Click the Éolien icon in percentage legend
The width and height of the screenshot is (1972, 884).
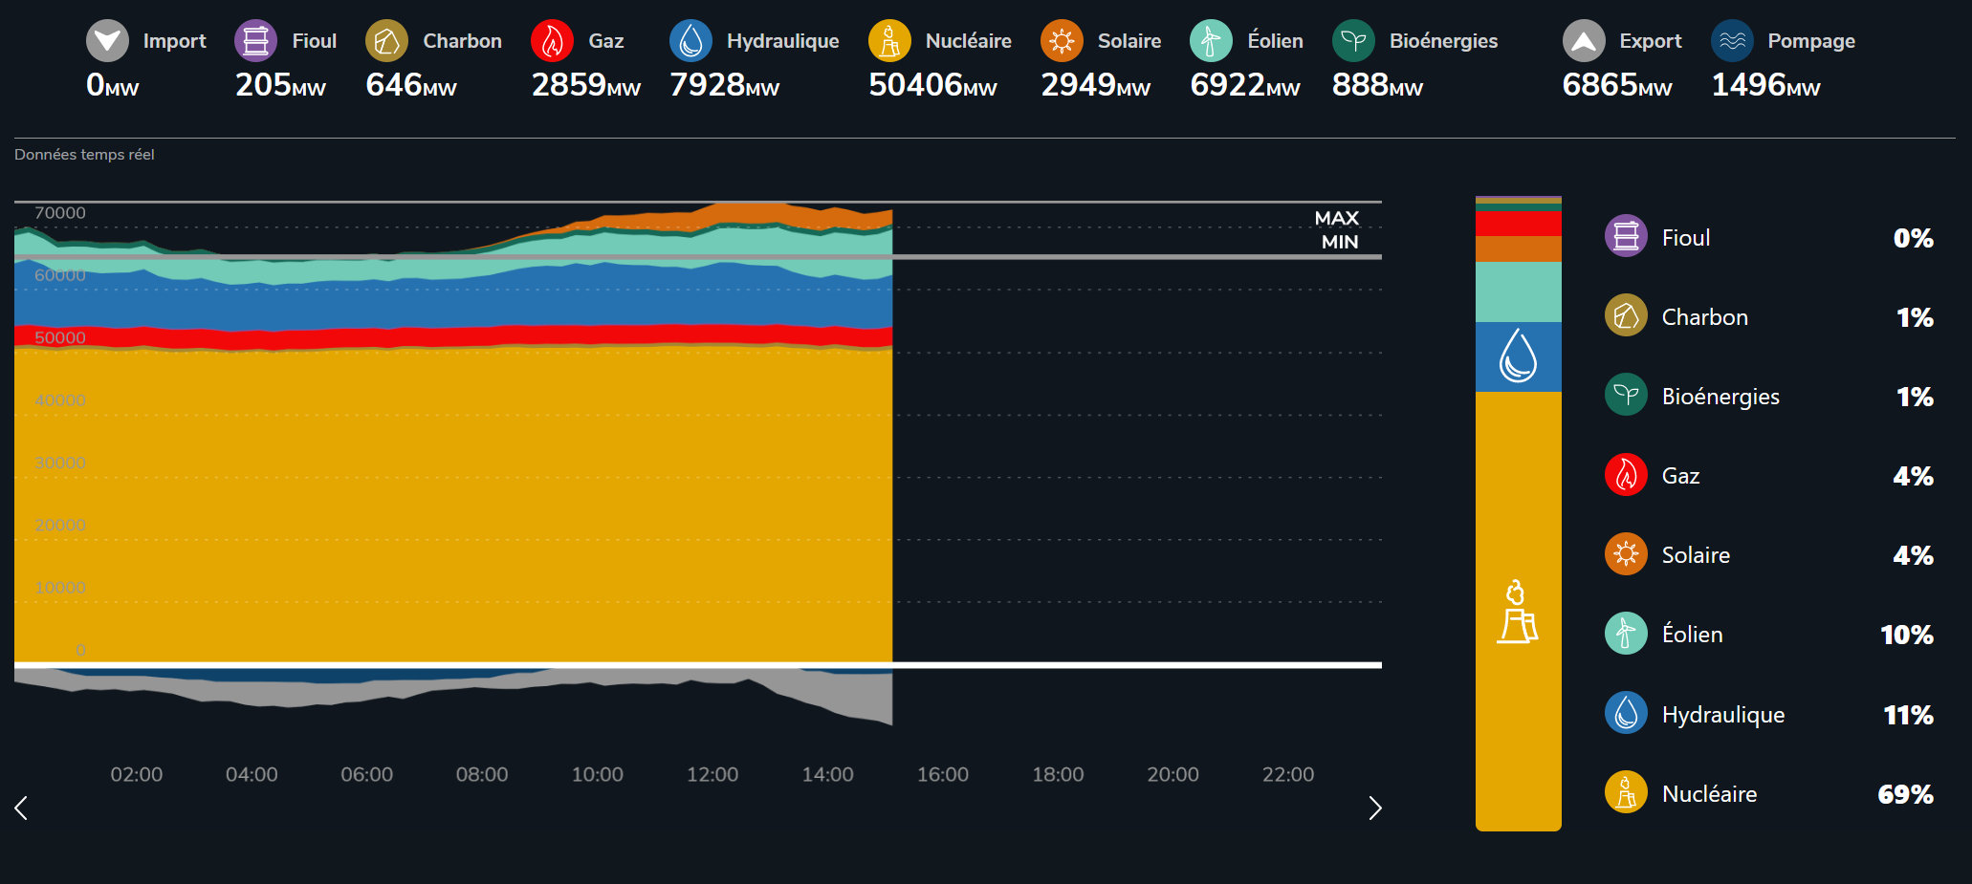1626,634
